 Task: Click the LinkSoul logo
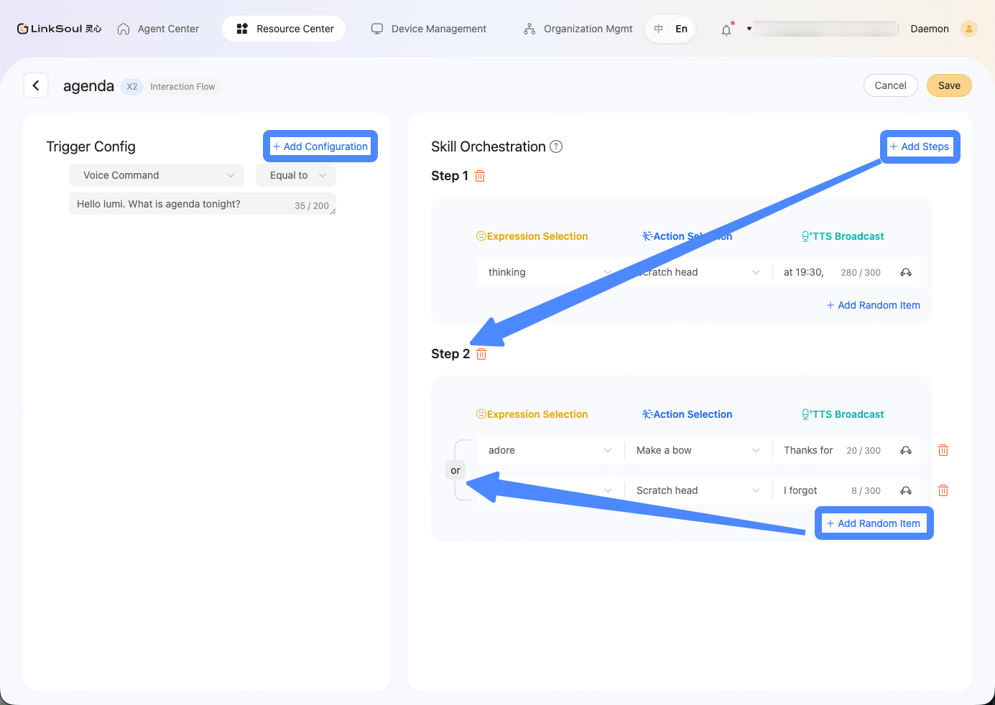pyautogui.click(x=59, y=29)
